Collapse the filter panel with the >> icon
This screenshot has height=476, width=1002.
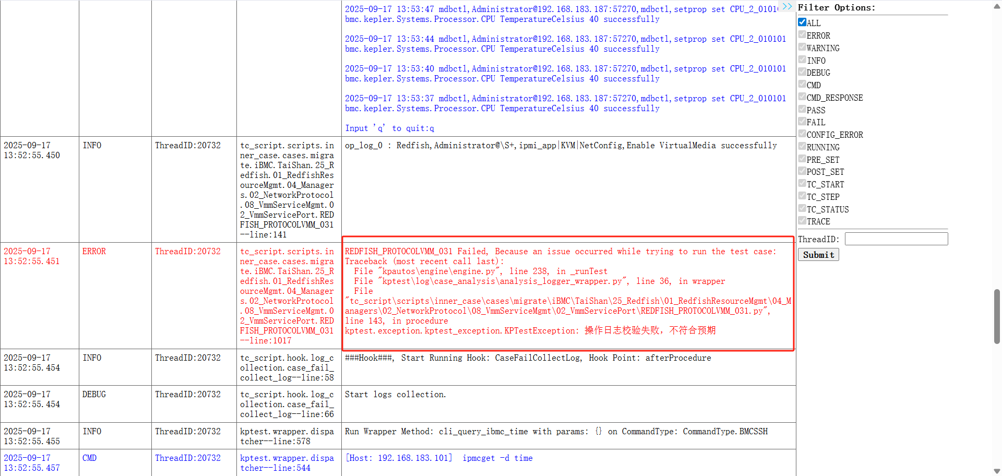coord(787,7)
